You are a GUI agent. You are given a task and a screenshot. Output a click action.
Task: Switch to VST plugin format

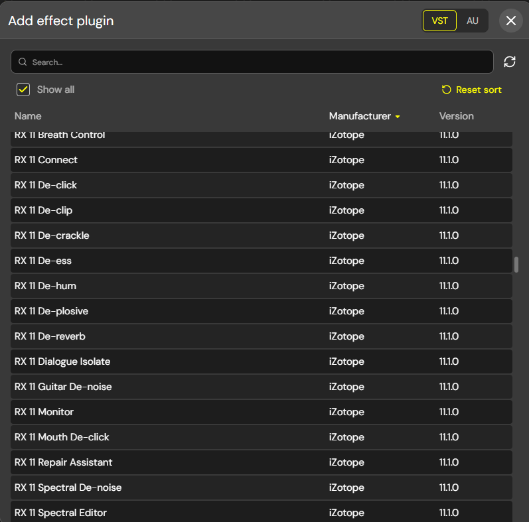(x=439, y=21)
